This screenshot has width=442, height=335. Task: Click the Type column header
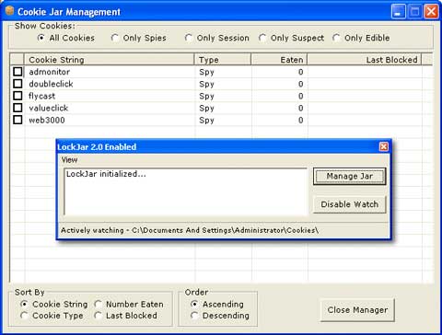click(223, 60)
